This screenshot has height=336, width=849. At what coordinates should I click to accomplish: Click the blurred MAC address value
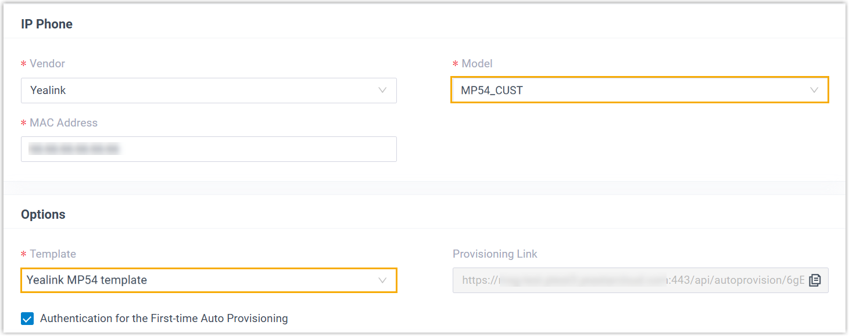[x=74, y=150]
